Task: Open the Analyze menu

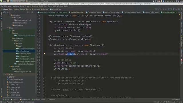Action: [x=28, y=6]
